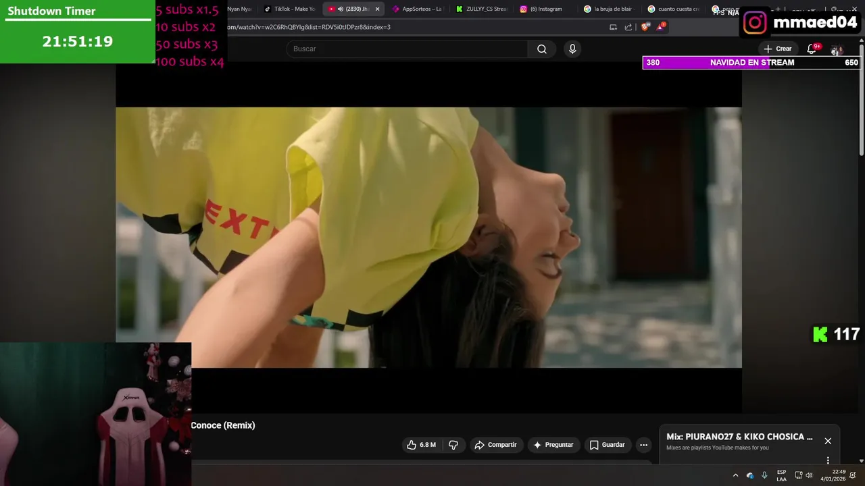865x486 pixels.
Task: Click the video player frame
Action: coord(428,238)
